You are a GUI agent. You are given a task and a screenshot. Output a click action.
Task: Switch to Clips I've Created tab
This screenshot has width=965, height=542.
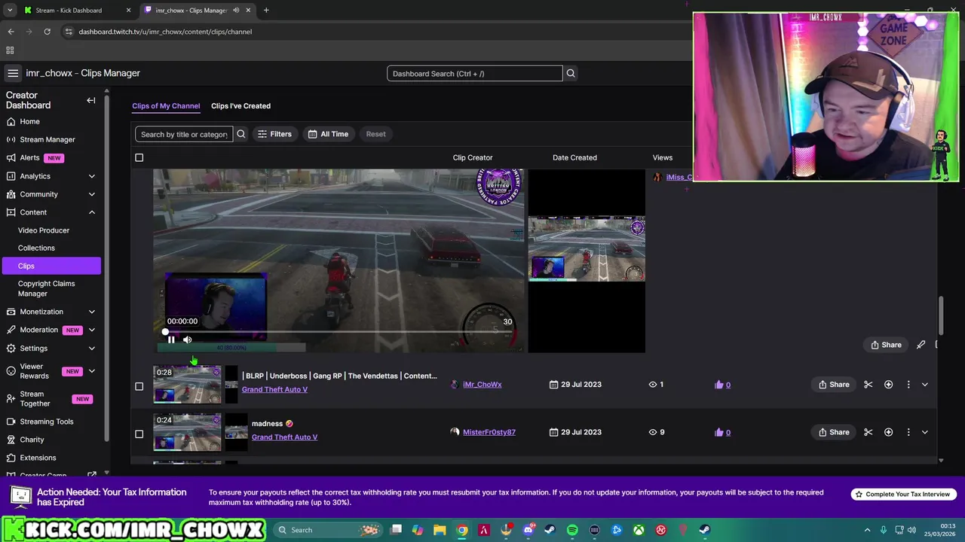pos(240,106)
